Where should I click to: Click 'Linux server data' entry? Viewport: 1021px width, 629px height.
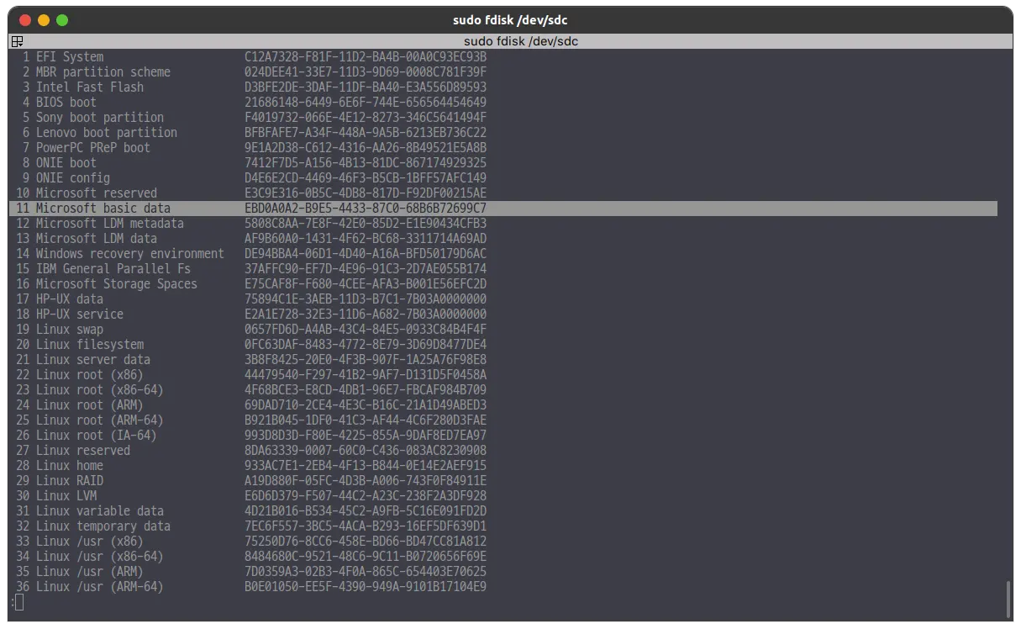coord(93,360)
